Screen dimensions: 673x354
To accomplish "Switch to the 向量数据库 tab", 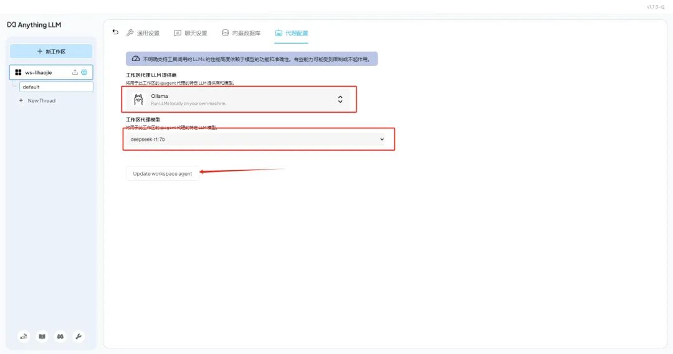I will click(241, 33).
